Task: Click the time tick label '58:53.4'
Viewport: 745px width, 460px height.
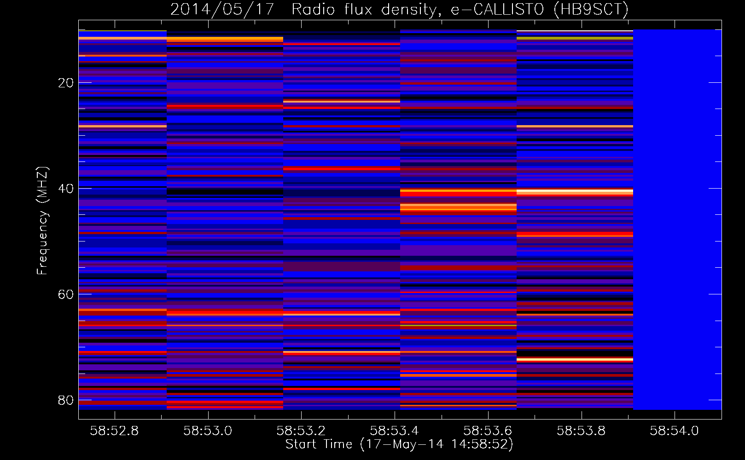Action: 395,431
